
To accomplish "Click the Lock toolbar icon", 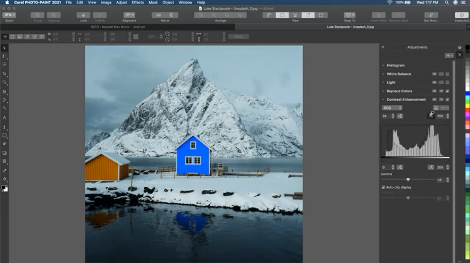I will coord(83,16).
